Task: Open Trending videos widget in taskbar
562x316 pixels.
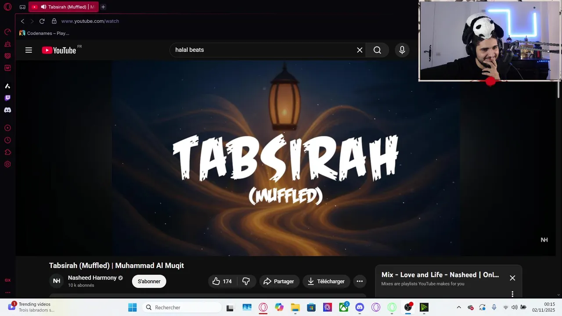Action: 32,307
